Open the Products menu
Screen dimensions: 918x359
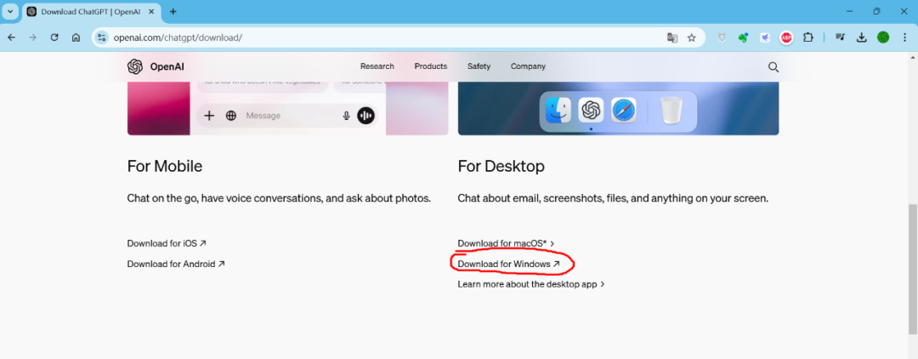click(x=430, y=66)
